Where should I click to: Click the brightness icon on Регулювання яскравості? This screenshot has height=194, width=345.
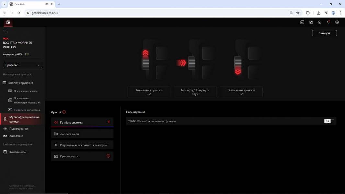pos(56,145)
